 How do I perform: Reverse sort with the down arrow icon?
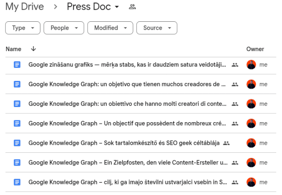33,49
